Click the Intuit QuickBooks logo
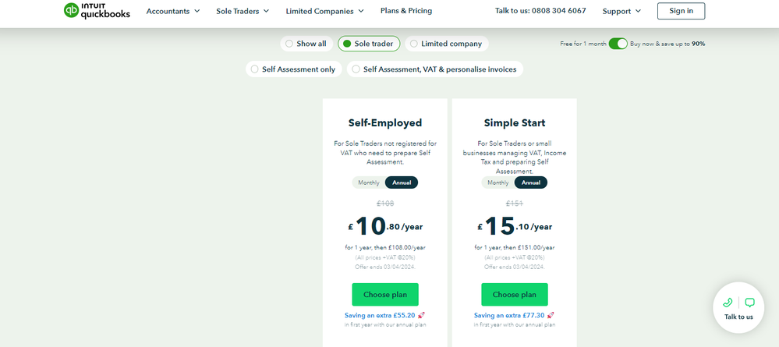The height and width of the screenshot is (347, 779). (x=97, y=11)
